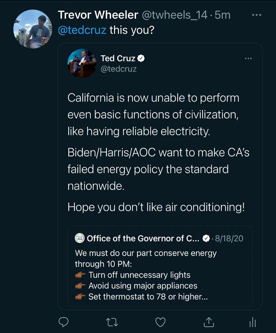Click Ted Cruz's profile picture

(x=82, y=62)
